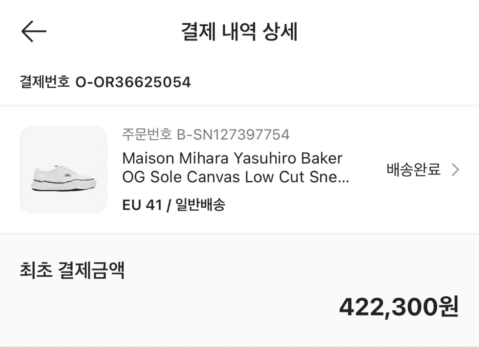Tap the 결제번호 label
The image size is (479, 347).
[x=44, y=82]
